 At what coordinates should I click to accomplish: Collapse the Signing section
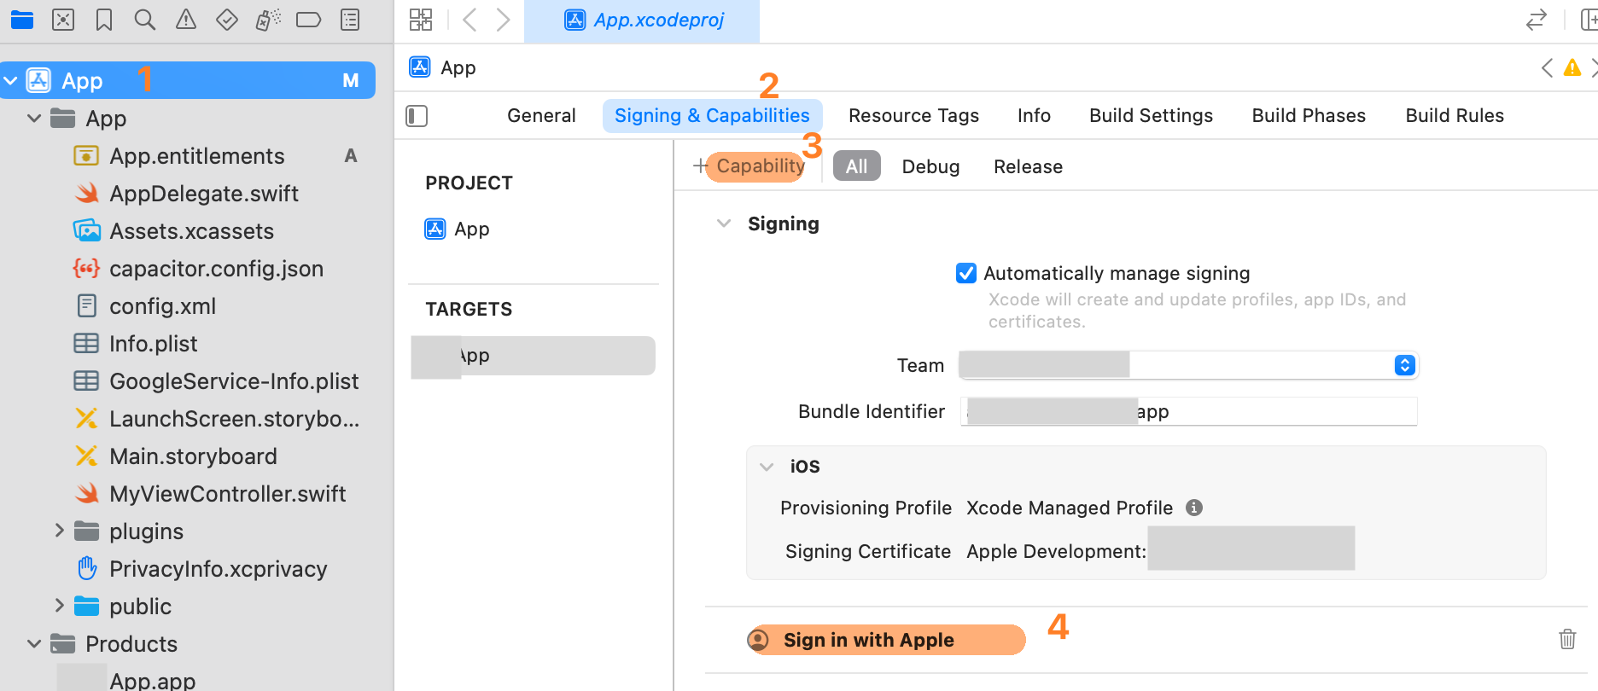point(724,224)
